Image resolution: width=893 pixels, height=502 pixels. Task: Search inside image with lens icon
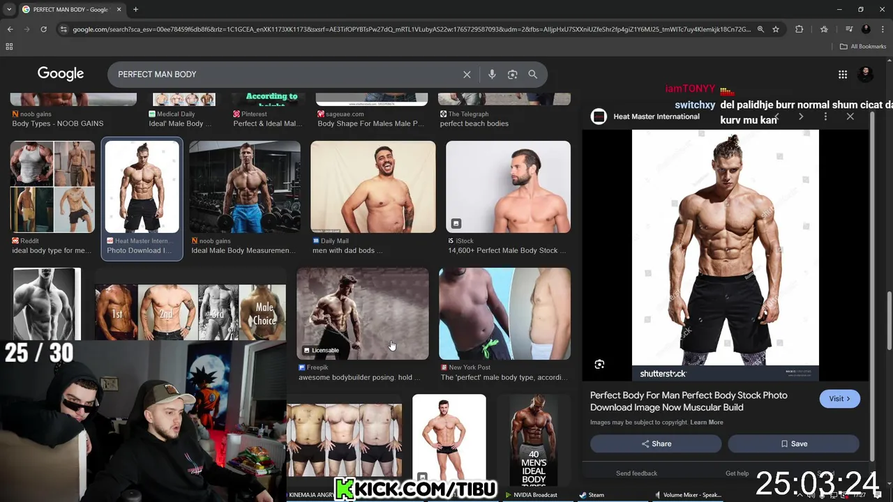point(599,365)
